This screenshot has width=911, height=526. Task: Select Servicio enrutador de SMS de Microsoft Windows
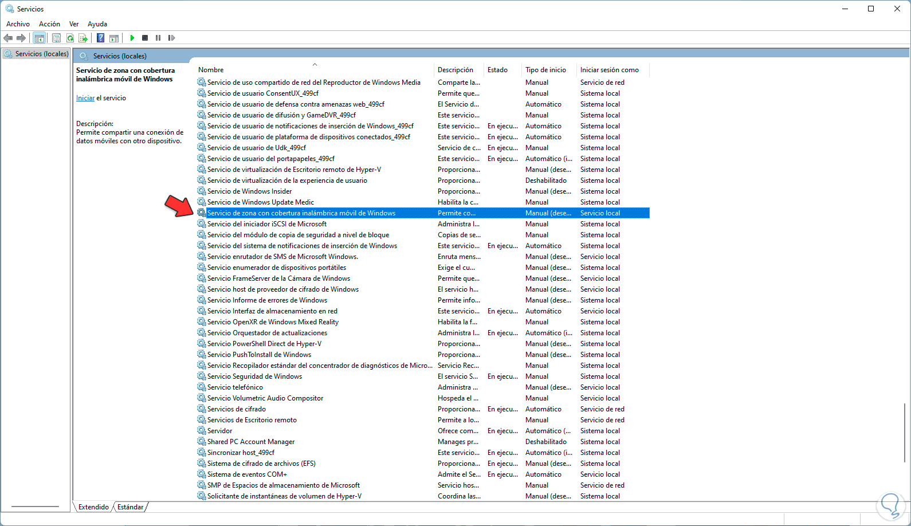click(423, 257)
